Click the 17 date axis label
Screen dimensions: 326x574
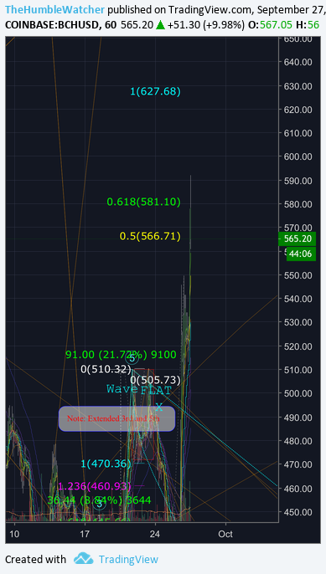point(85,534)
